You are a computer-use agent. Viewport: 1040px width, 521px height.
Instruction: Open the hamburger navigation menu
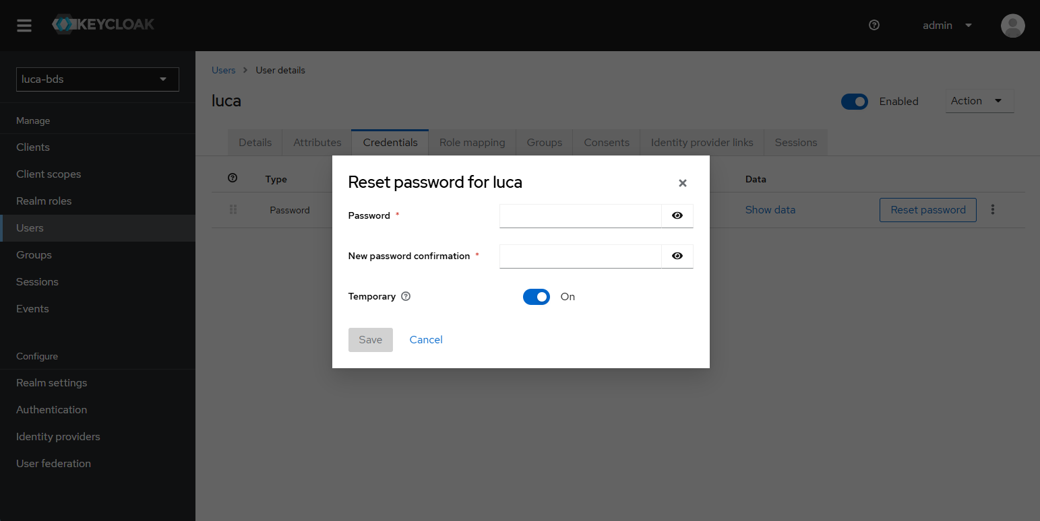click(24, 25)
